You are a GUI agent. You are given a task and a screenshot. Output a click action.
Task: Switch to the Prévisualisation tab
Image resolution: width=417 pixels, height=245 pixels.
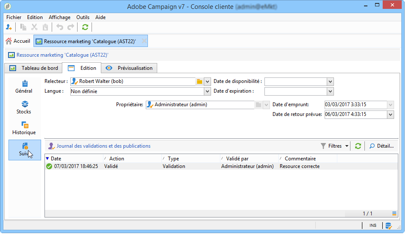click(129, 68)
